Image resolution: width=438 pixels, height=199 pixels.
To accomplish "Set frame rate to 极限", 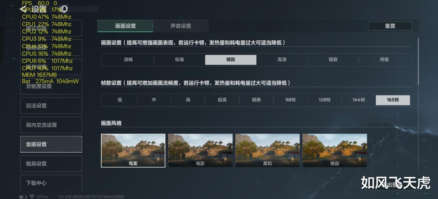I will pyautogui.click(x=256, y=100).
